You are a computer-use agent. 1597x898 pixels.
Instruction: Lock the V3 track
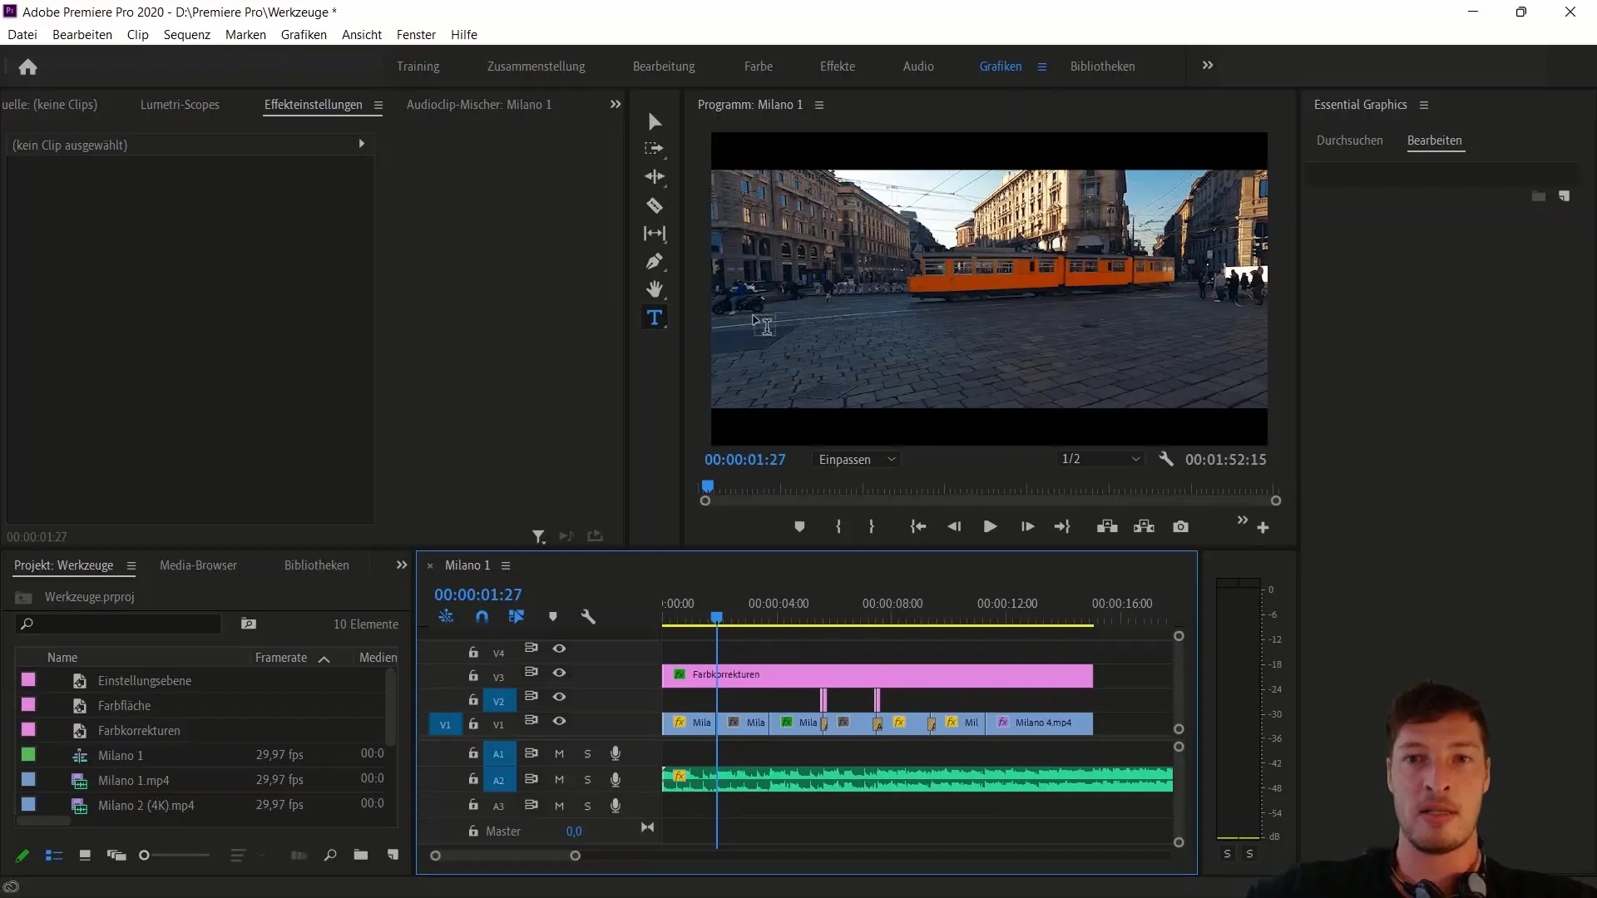click(473, 676)
